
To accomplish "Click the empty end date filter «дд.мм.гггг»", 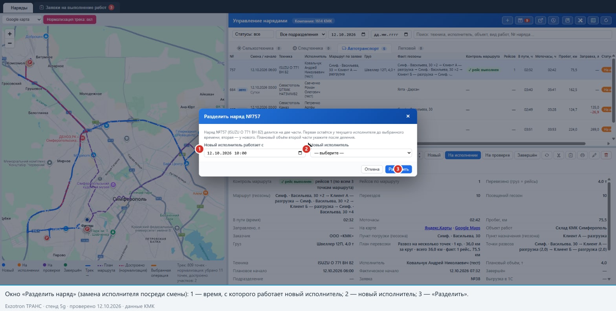I will 391,35.
